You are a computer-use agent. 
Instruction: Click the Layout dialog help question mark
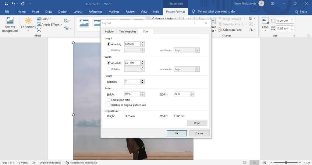(x=194, y=23)
